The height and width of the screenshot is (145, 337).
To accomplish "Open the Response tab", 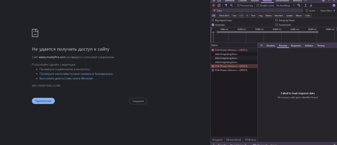I will [296, 46].
